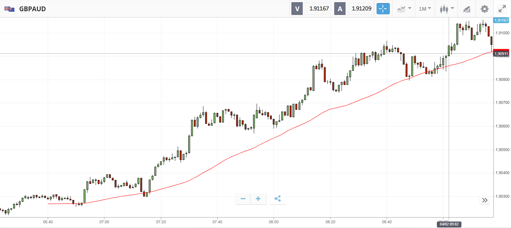Click the 1,90911 crosshair price label
Viewport: 511px width, 228px height.
tap(501, 54)
